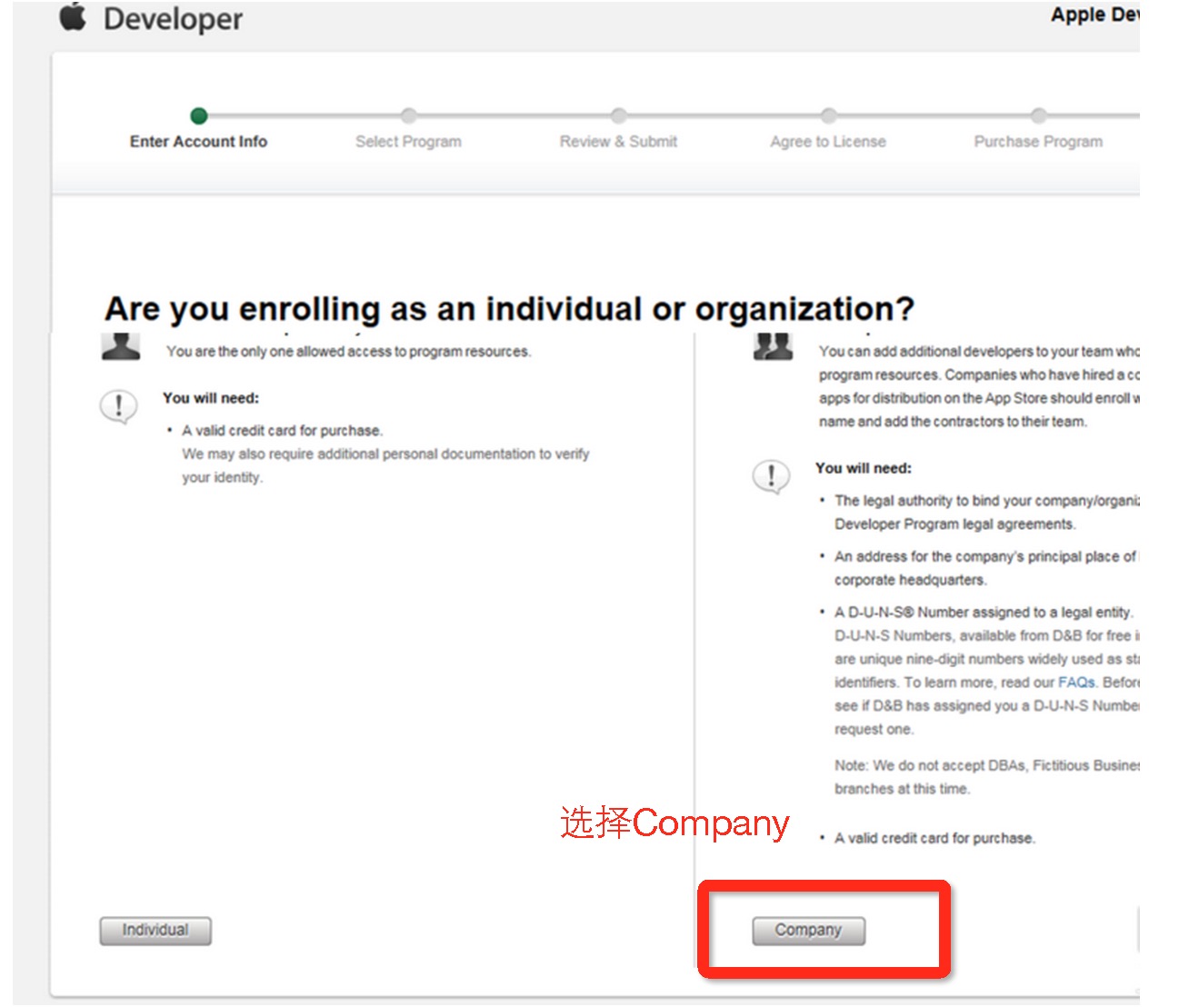The image size is (1189, 1007).
Task: Select the Select Program step
Action: coord(408,142)
